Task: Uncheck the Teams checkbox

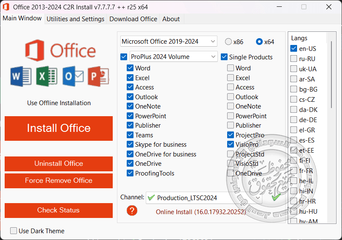Action: coord(130,135)
